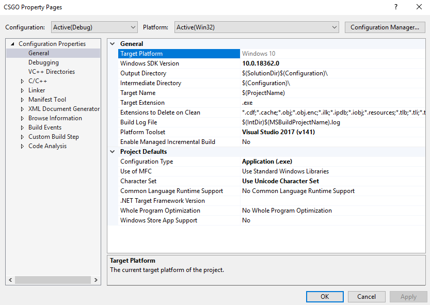Select the Manifest Tool tree label
The image size is (430, 305).
coord(47,100)
